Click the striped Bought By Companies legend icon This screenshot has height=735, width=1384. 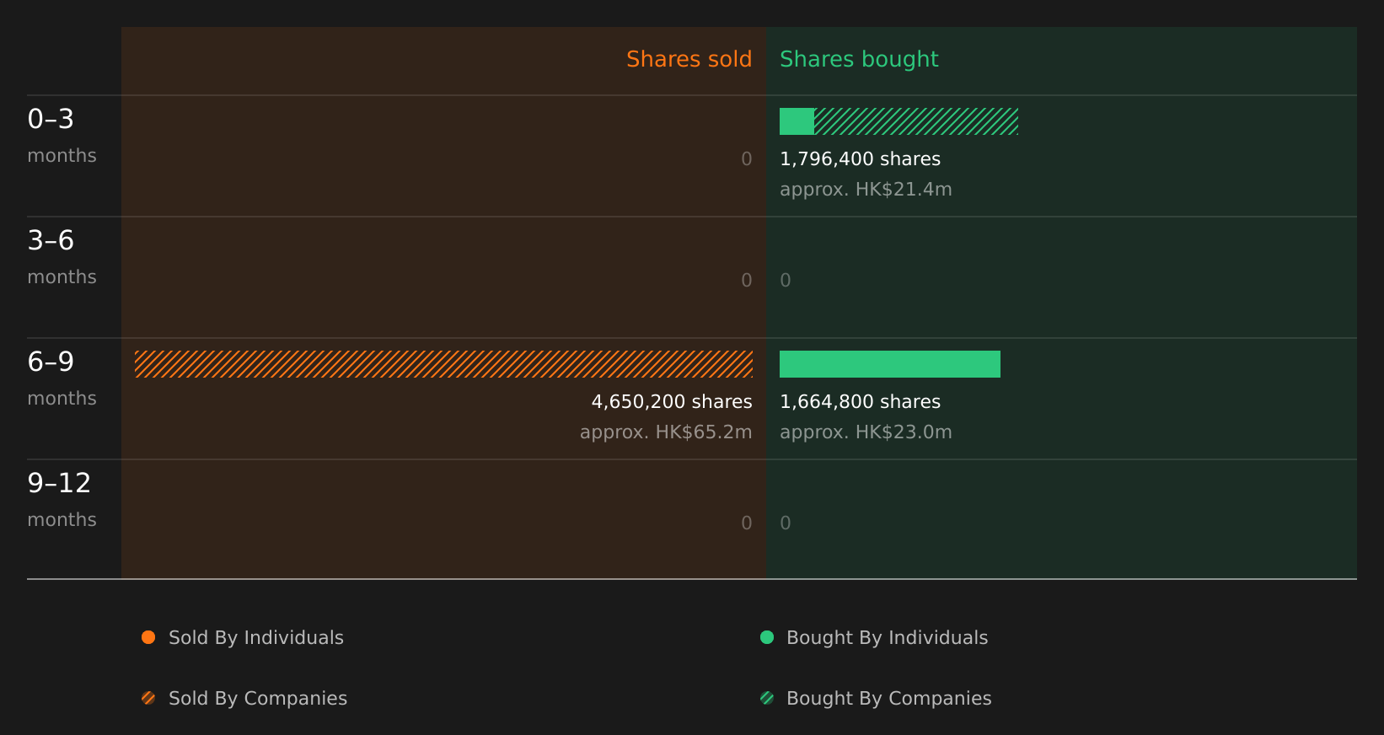767,698
